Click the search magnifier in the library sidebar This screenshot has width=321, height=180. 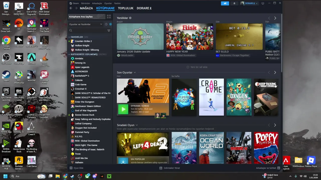point(71,30)
